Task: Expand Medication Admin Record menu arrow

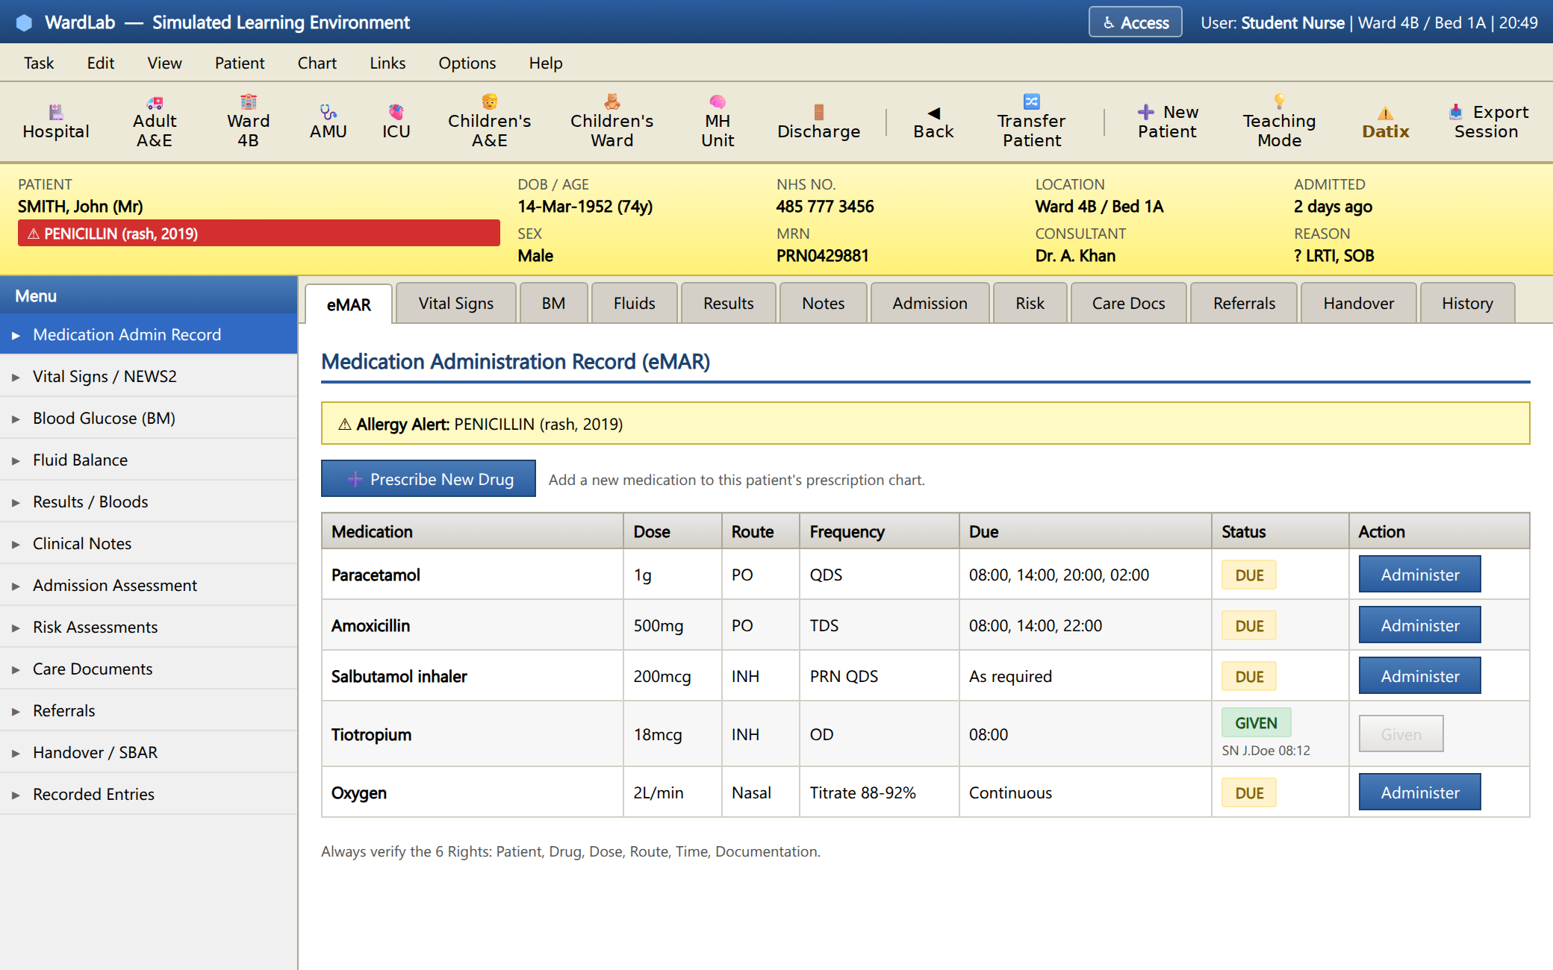Action: click(16, 335)
